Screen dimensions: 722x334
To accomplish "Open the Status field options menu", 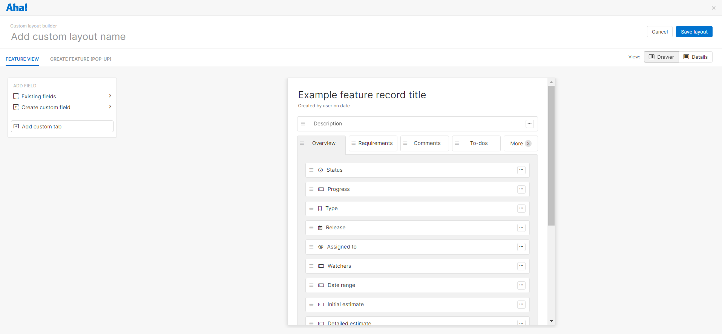I will point(521,170).
